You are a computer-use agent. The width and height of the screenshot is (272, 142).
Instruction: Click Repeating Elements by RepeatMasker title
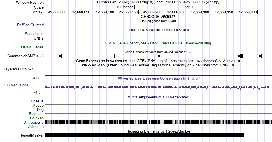click(158, 131)
